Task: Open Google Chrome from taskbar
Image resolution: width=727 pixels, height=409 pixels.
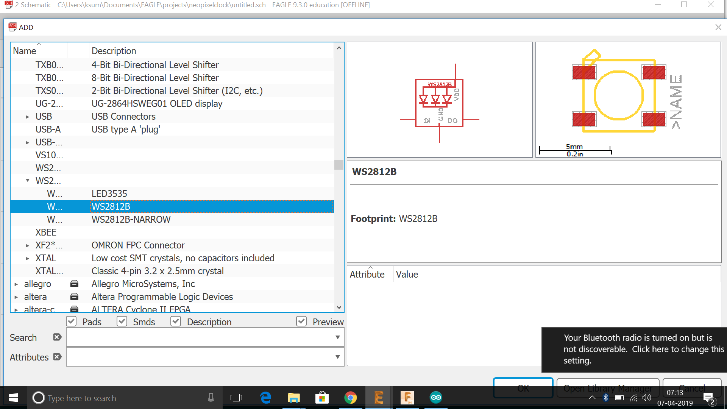Action: coord(350,398)
